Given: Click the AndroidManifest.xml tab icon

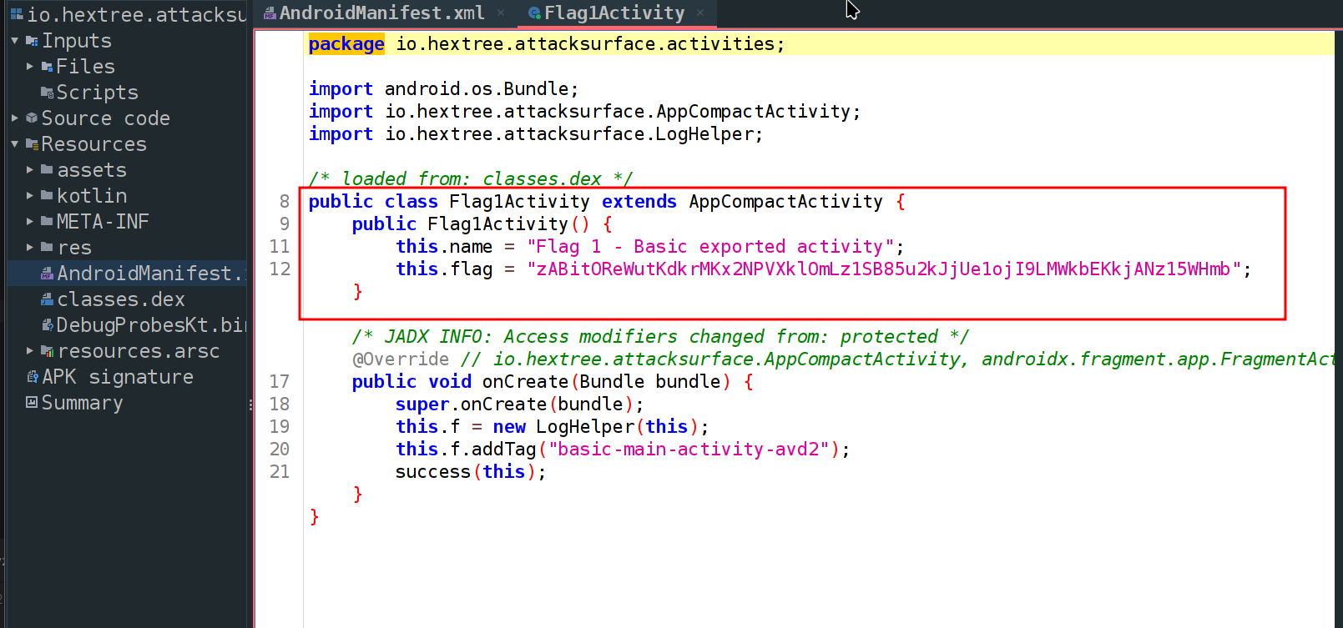Looking at the screenshot, I should (x=270, y=13).
